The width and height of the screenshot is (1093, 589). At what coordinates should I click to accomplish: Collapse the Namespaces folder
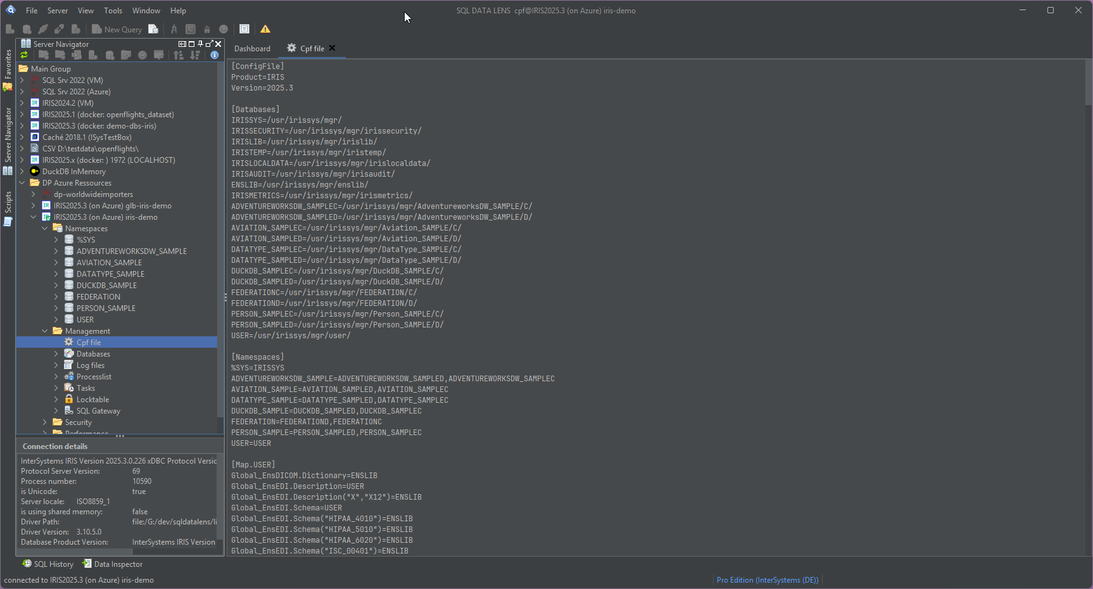[45, 229]
